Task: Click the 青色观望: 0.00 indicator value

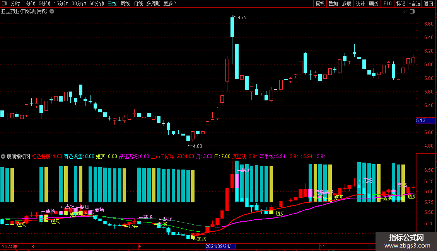Action: click(79, 156)
